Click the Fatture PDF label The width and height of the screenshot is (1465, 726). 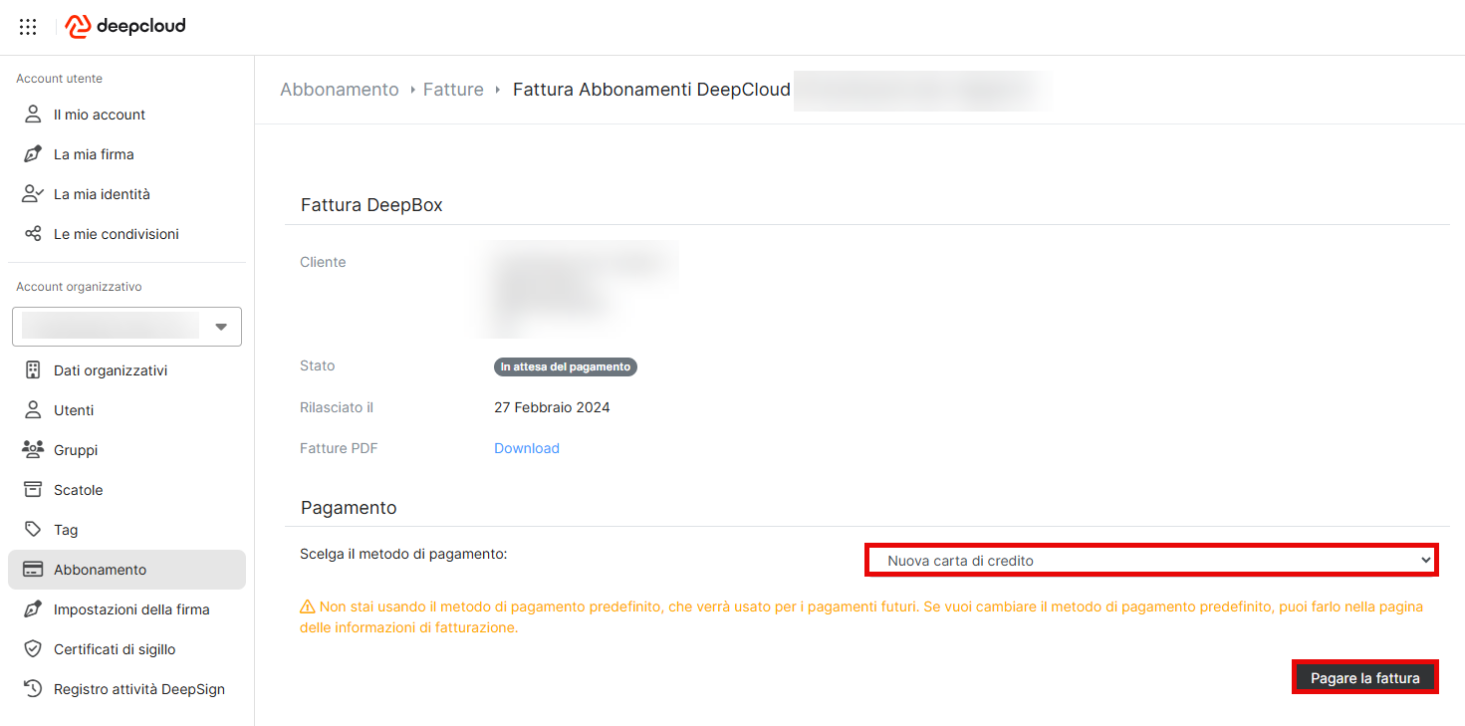tap(339, 448)
